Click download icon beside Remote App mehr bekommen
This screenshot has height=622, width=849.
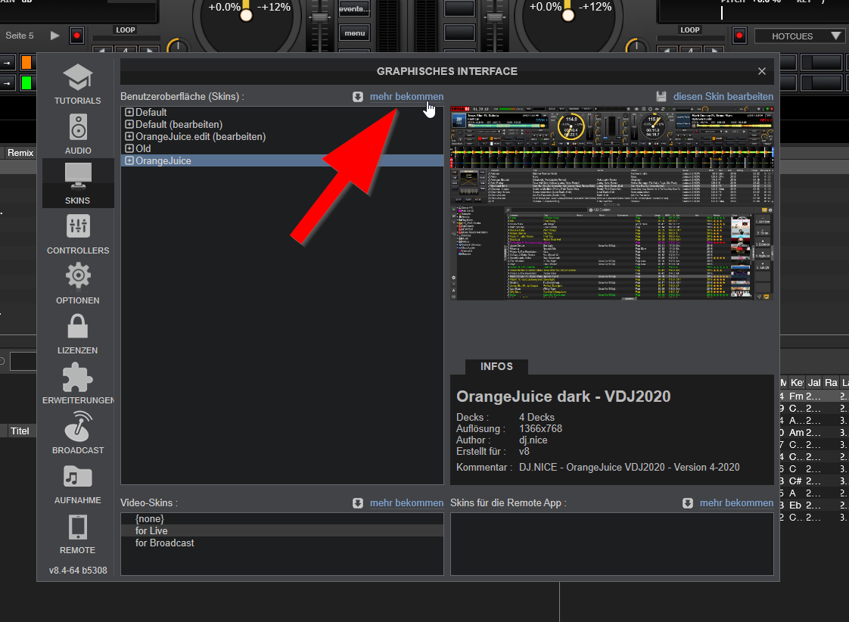pos(688,503)
